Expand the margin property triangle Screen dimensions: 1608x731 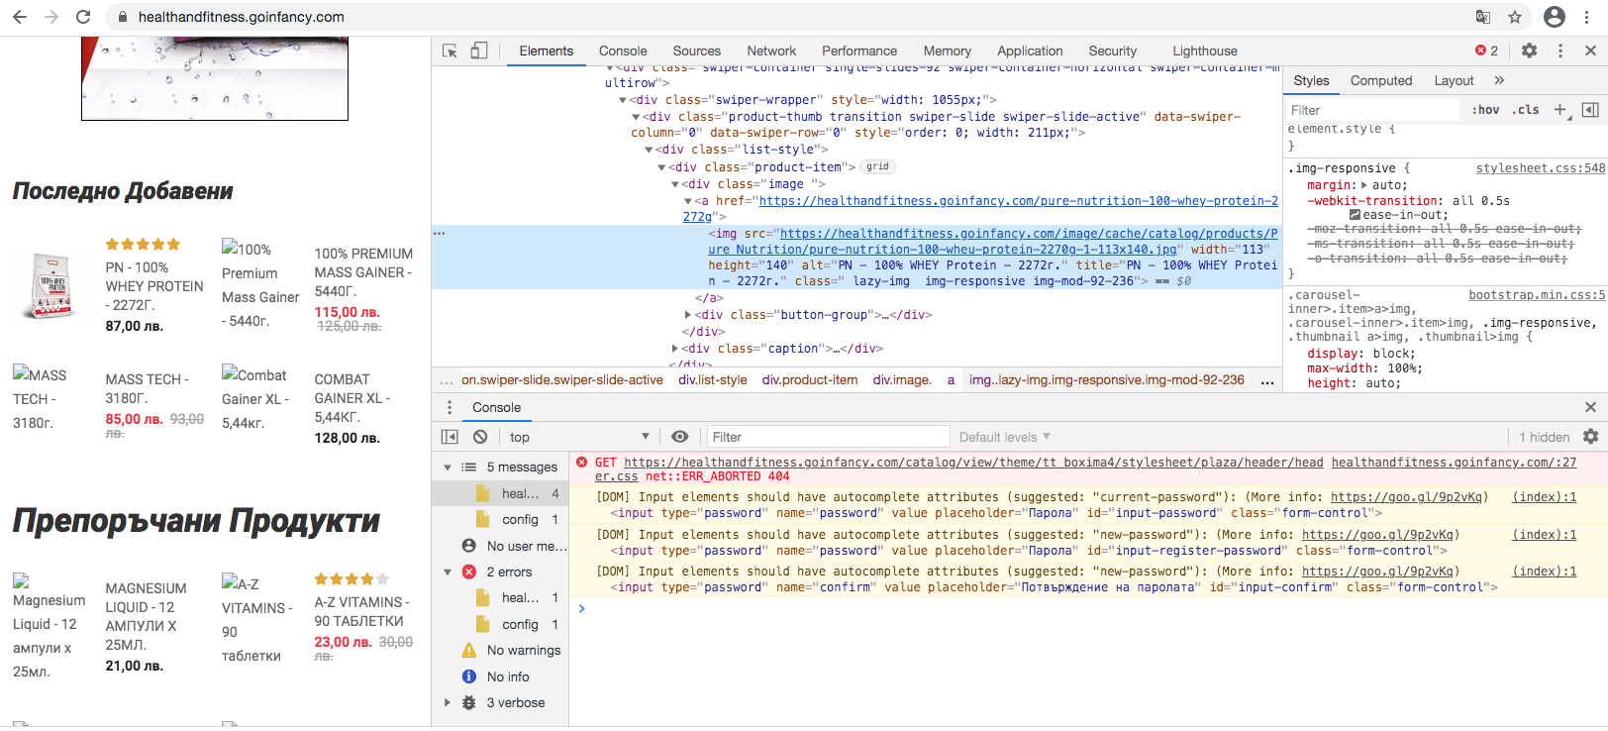(x=1364, y=185)
